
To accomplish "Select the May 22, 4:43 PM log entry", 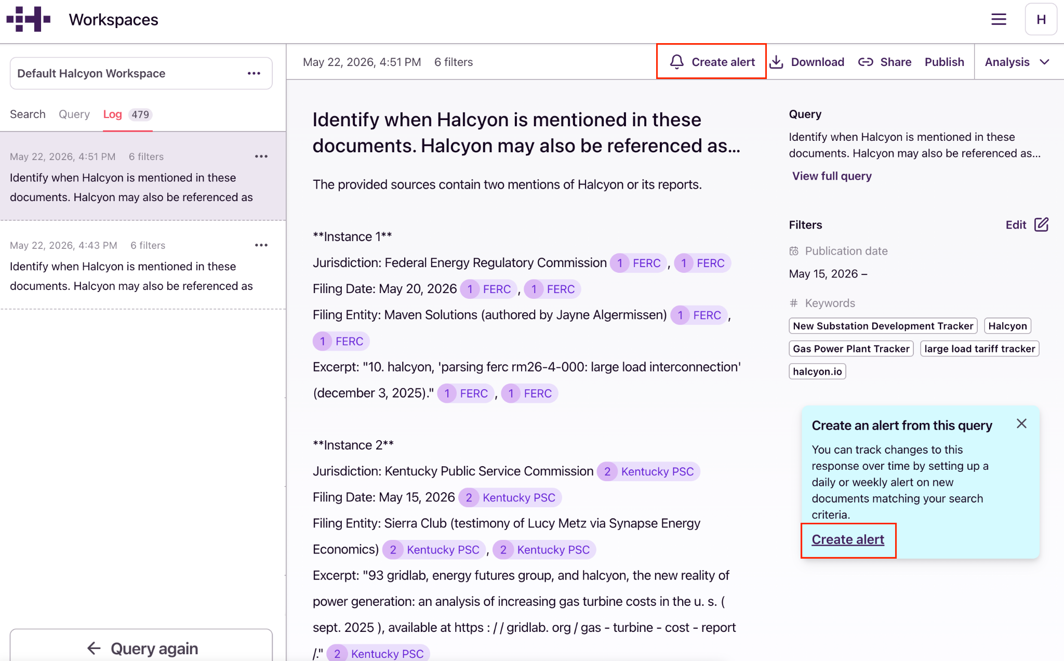I will [x=143, y=265].
